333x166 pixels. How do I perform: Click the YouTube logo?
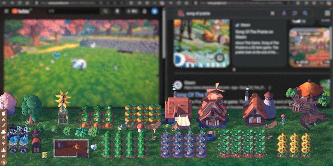(x=22, y=11)
